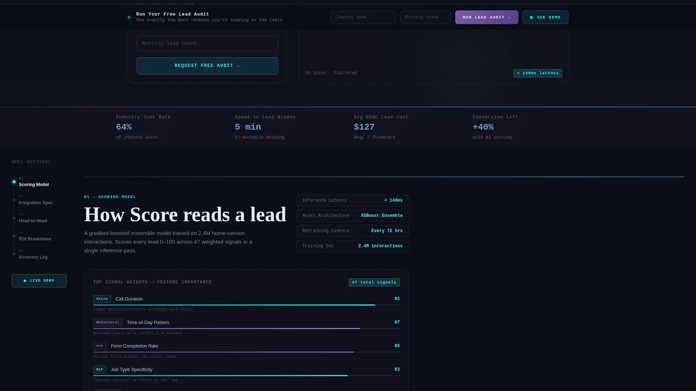Click the $127 Avg HVAC Lead Cost value
The image size is (696, 391).
click(x=364, y=127)
